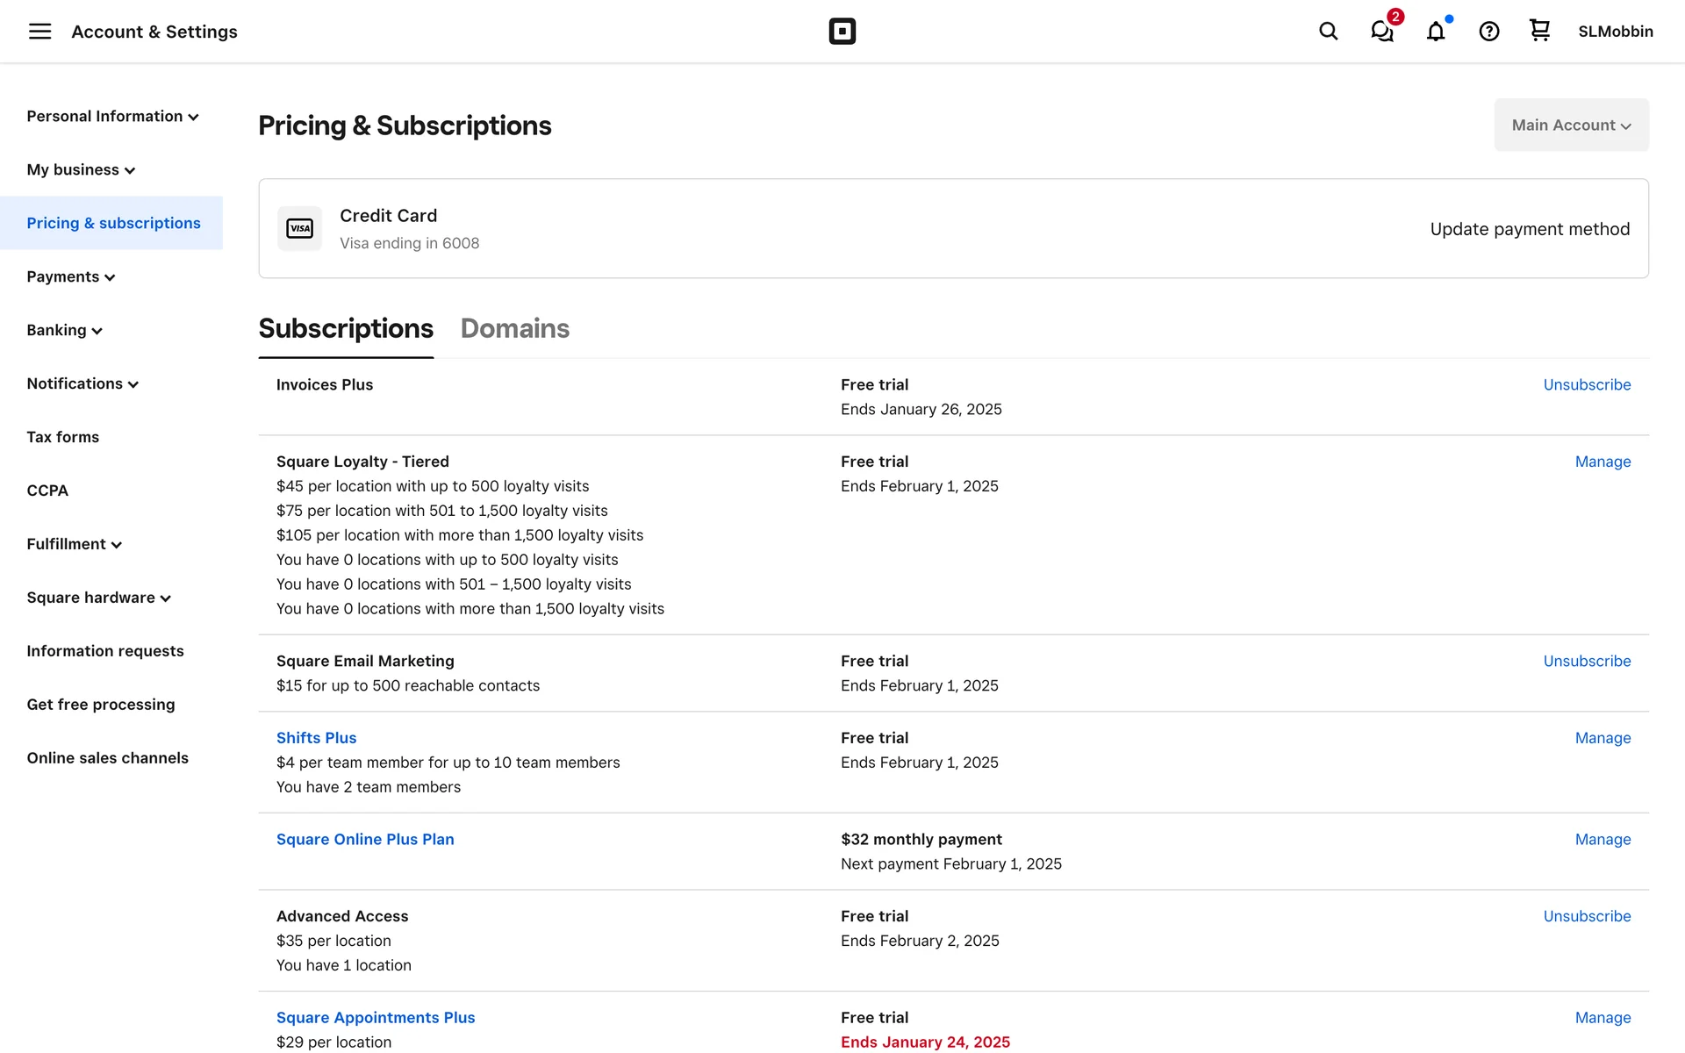Click the Visa card icon
This screenshot has width=1685, height=1053.
click(x=300, y=228)
